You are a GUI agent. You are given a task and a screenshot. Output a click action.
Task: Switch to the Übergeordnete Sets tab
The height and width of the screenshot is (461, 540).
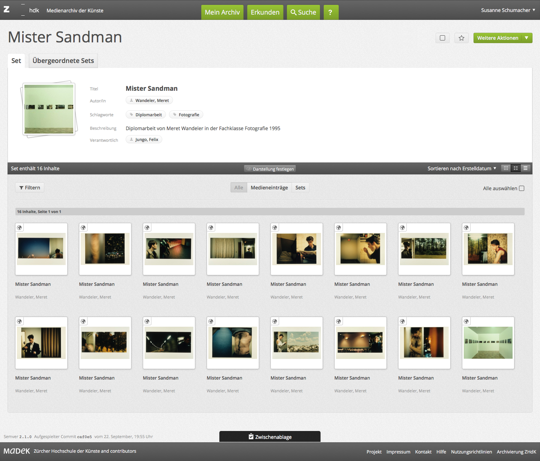pyautogui.click(x=63, y=61)
